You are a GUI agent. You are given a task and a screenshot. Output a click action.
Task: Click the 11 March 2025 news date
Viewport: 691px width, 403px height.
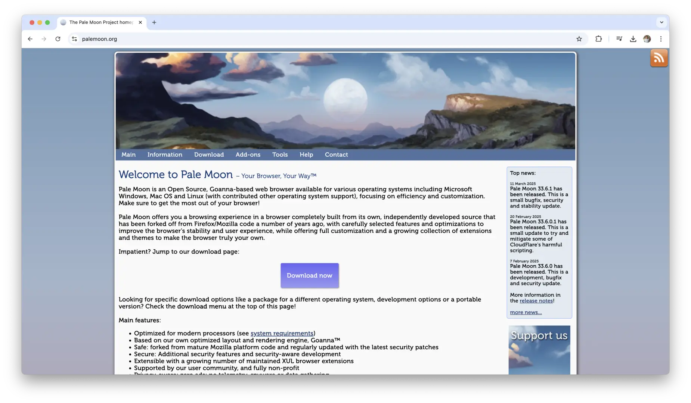pyautogui.click(x=523, y=184)
